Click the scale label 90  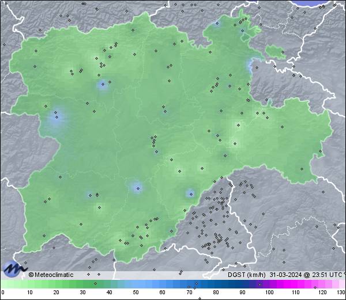tap(242, 293)
